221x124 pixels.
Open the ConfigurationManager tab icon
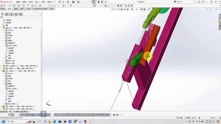(11, 14)
